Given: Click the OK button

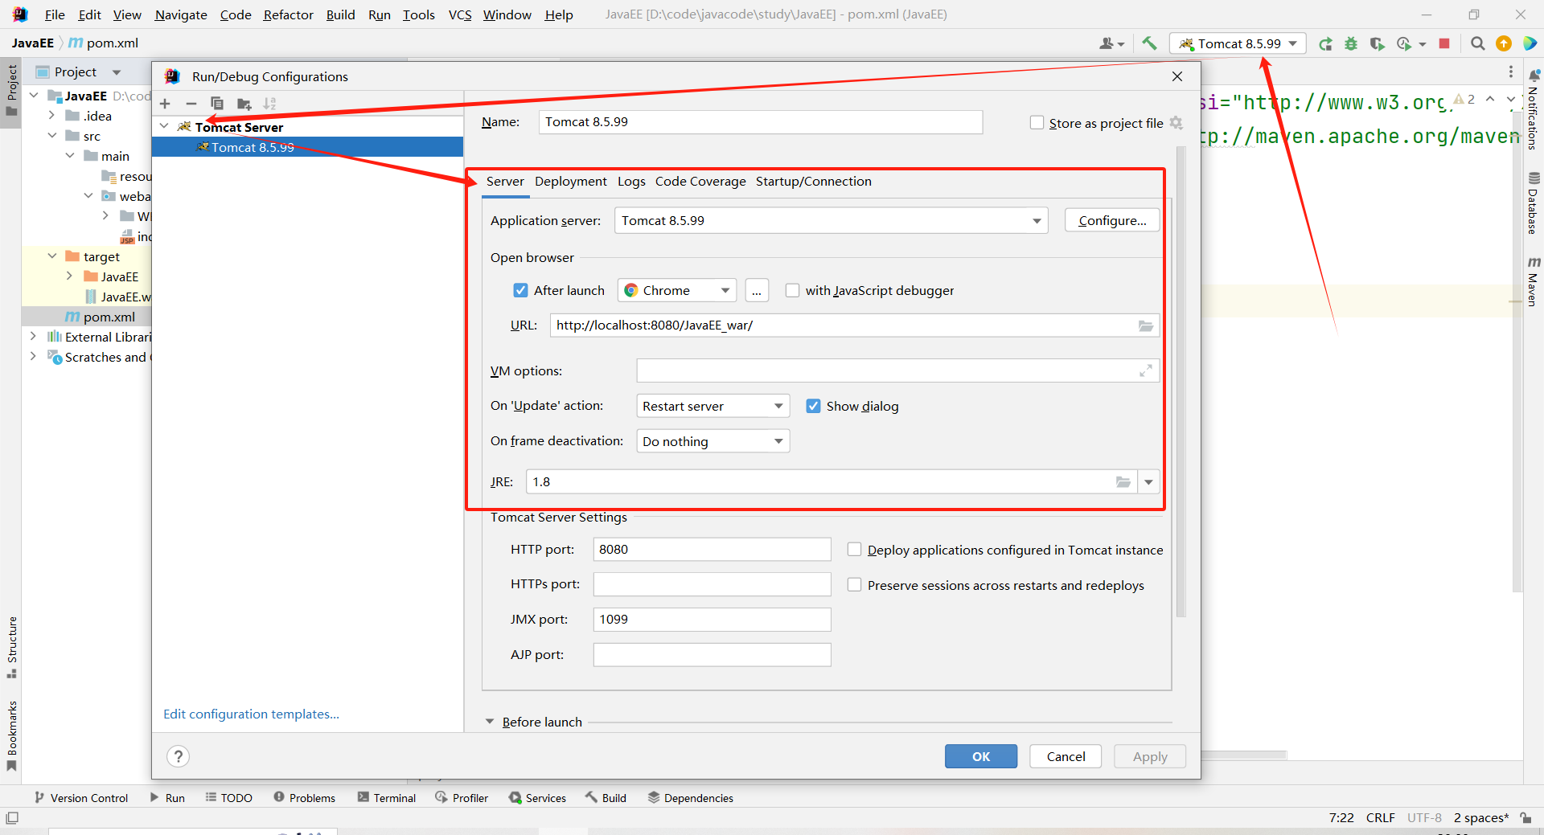Looking at the screenshot, I should [x=981, y=756].
